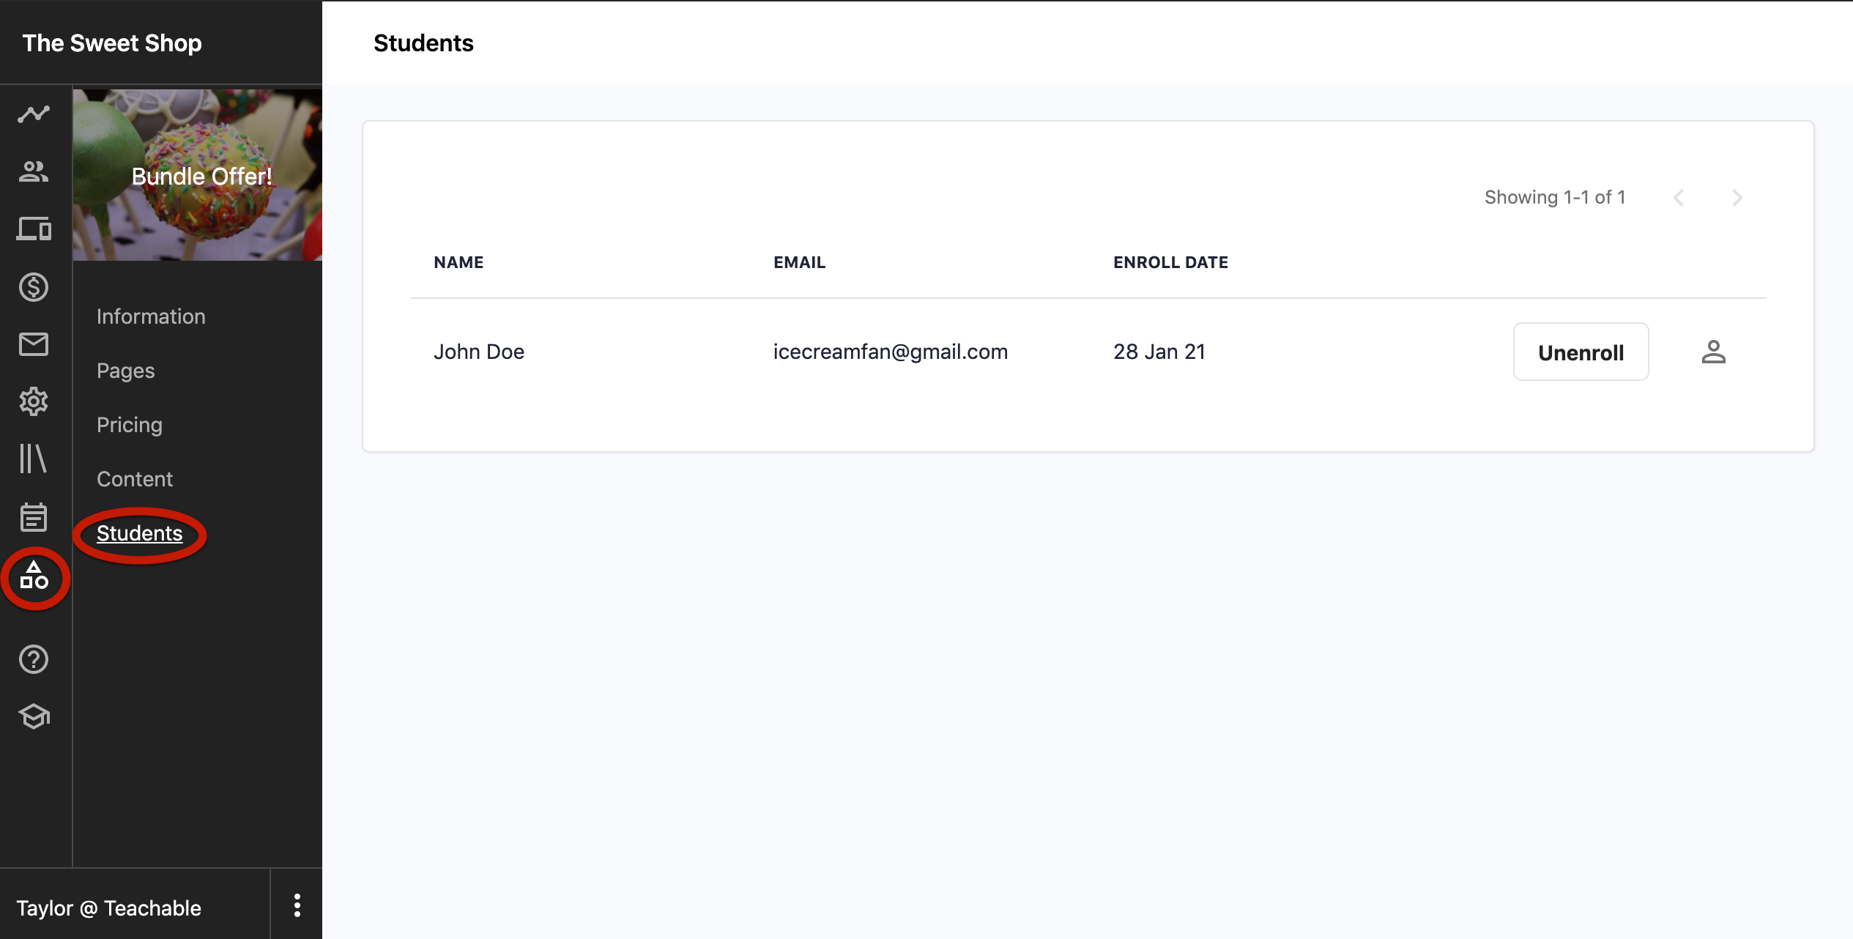Click the ENROLL DATE column header

[x=1170, y=262]
